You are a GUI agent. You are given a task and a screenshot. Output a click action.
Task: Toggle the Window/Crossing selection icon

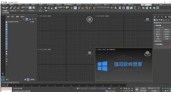click(41, 8)
